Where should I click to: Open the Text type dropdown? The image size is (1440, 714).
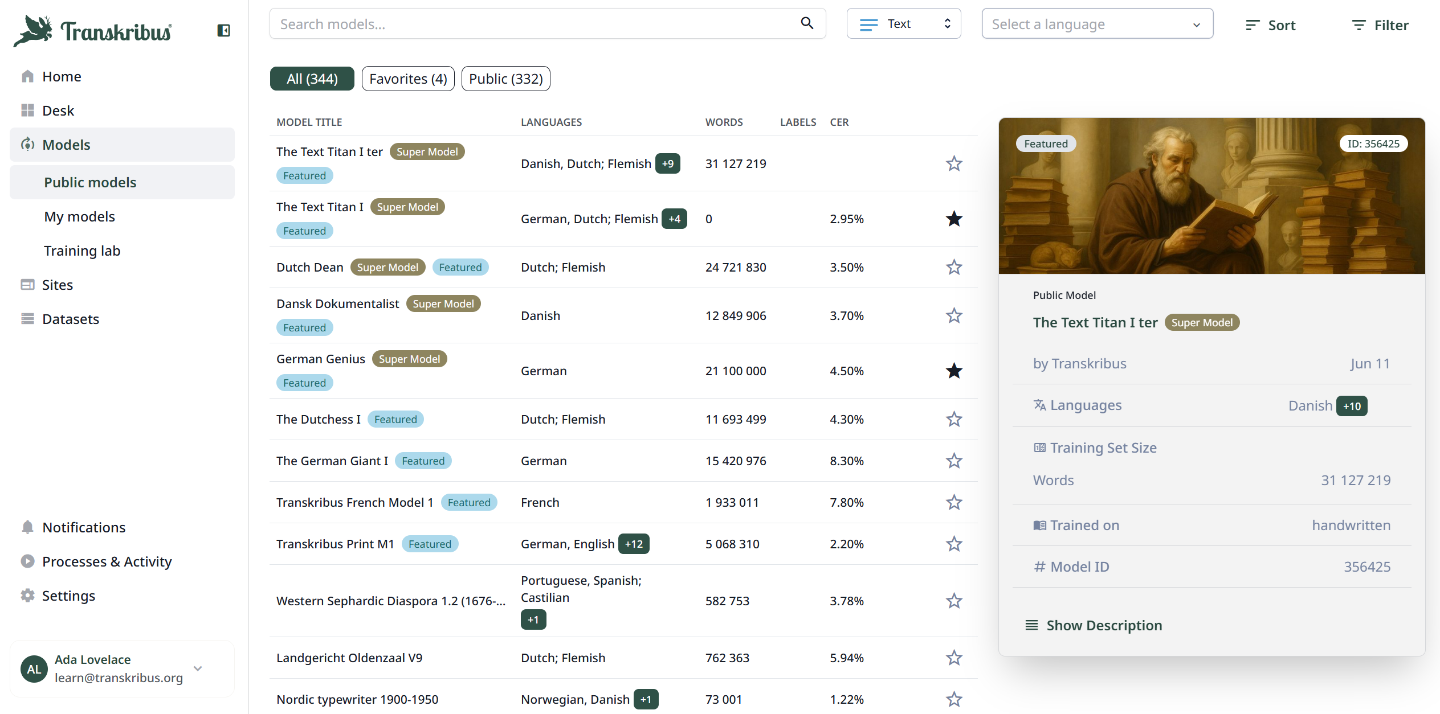point(903,24)
